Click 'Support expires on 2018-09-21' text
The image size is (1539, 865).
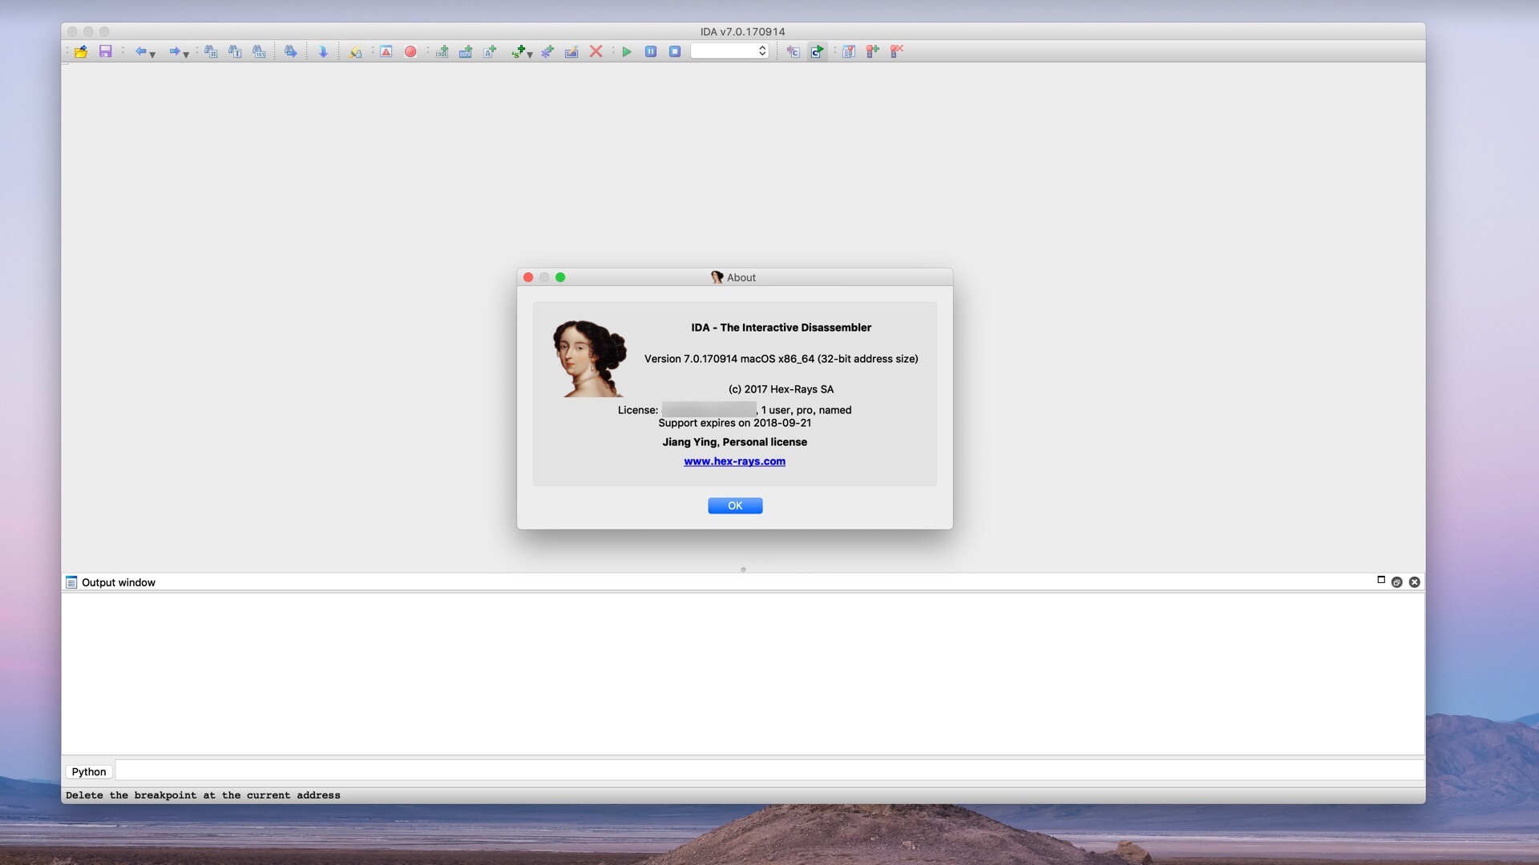[x=735, y=423]
